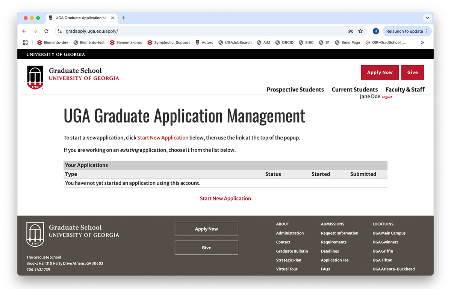Click the Type column header
The height and width of the screenshot is (289, 451).
pyautogui.click(x=71, y=174)
